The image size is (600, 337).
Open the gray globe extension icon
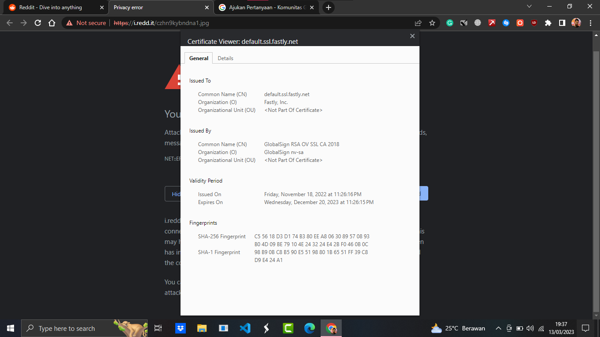[x=478, y=23]
